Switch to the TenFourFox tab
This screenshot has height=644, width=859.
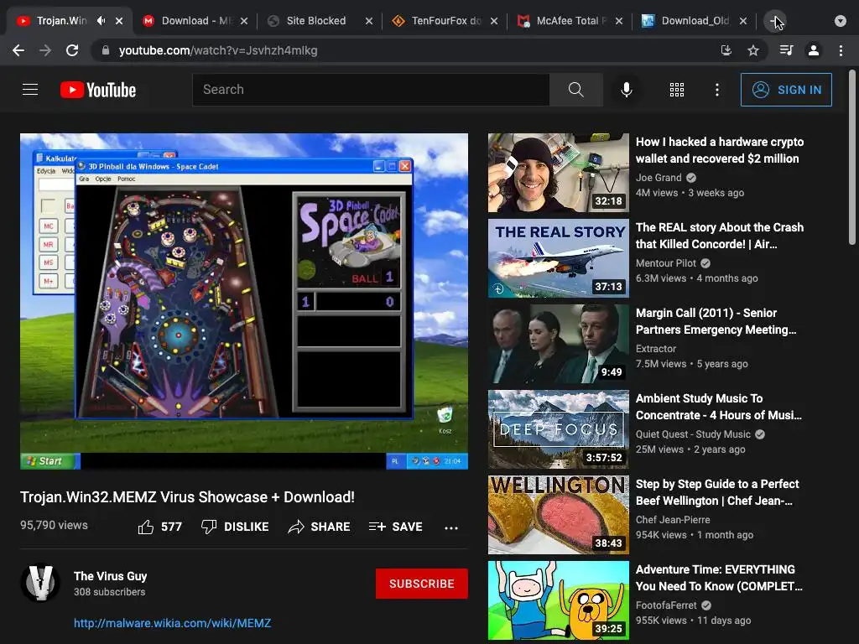[x=445, y=21]
